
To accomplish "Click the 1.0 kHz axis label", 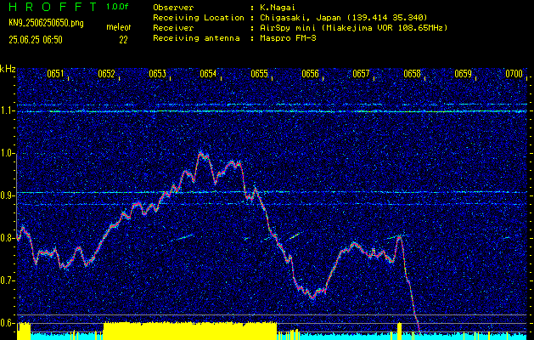I will 5,154.
